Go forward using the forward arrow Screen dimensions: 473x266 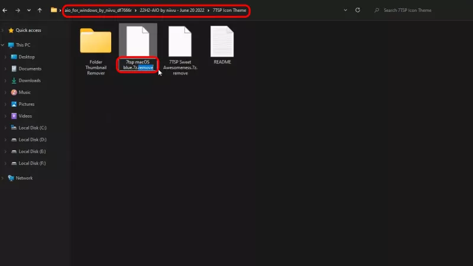(18, 10)
